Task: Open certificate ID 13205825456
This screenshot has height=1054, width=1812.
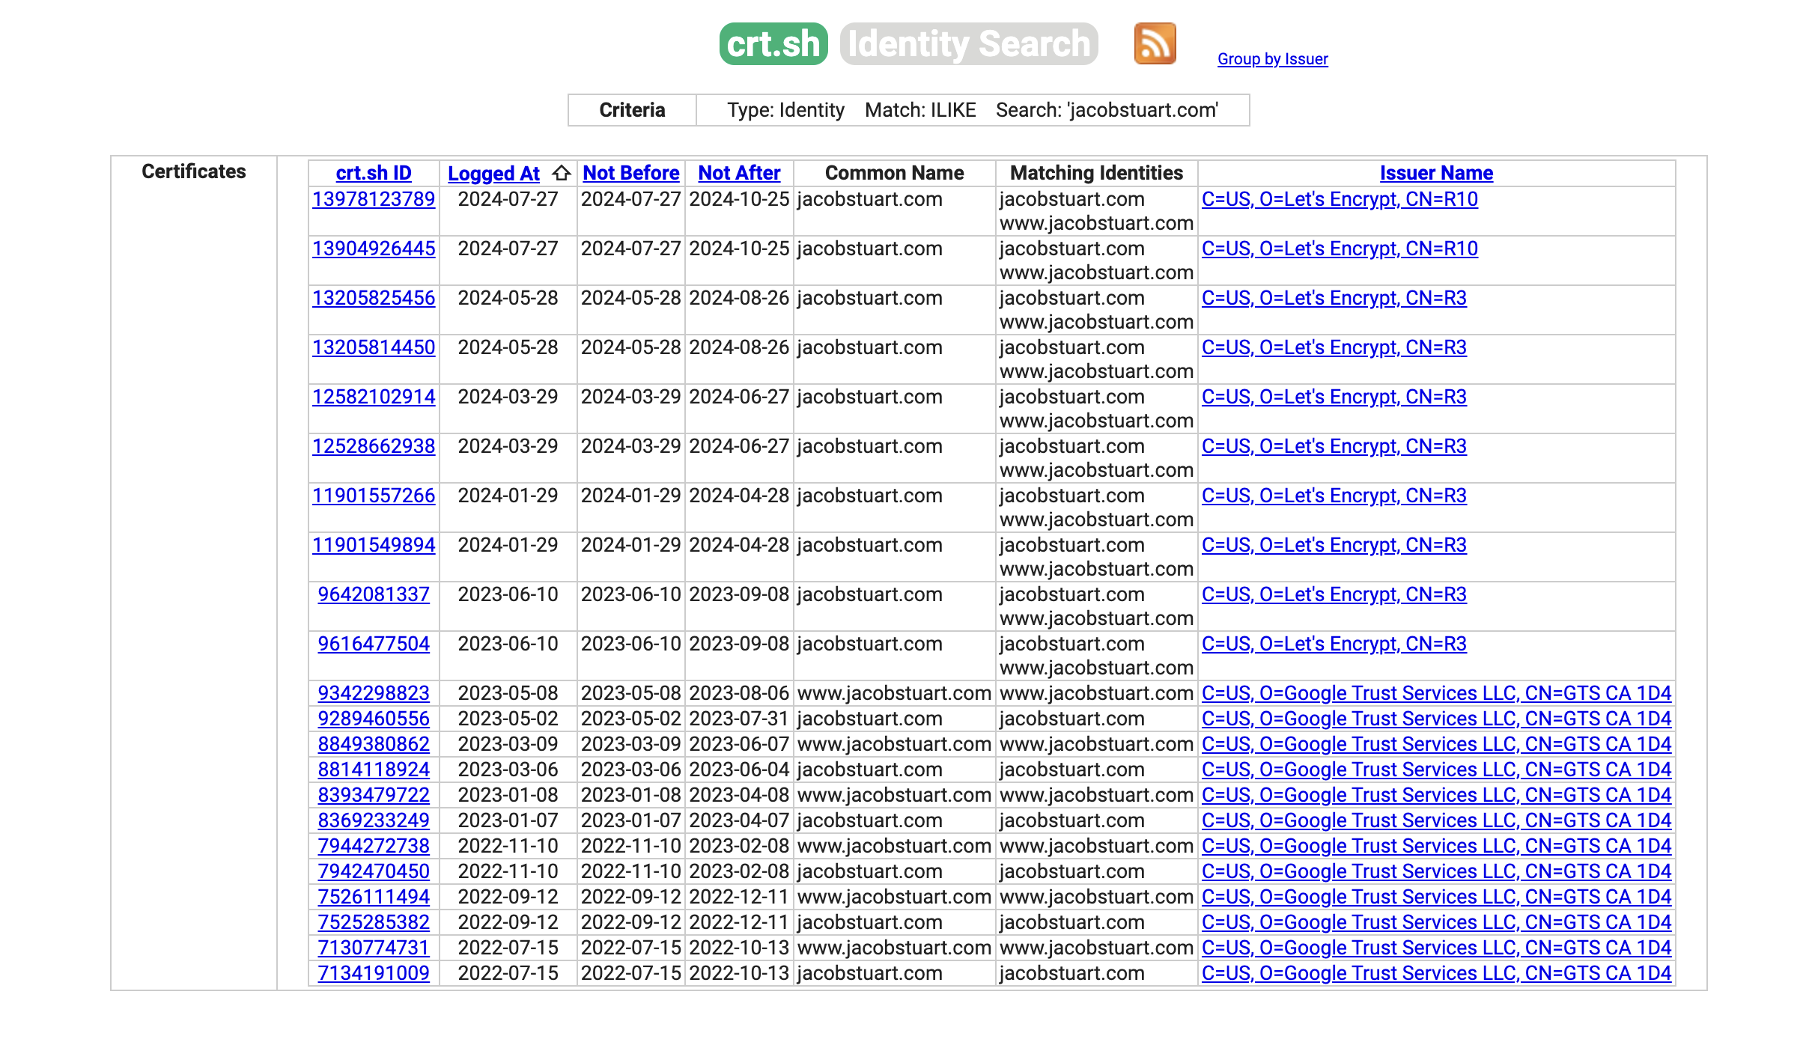Action: [x=374, y=298]
